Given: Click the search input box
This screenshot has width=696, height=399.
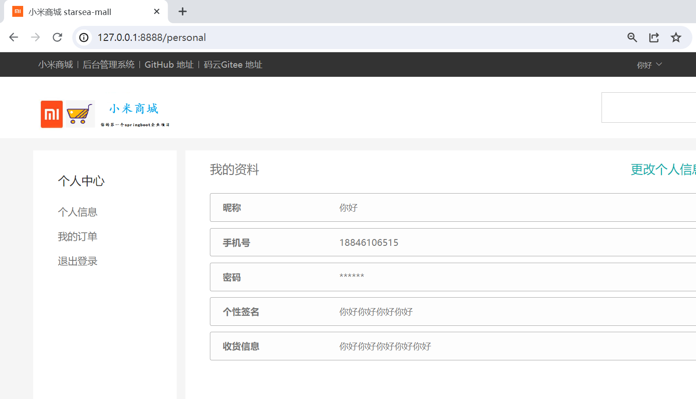Looking at the screenshot, I should (x=649, y=108).
